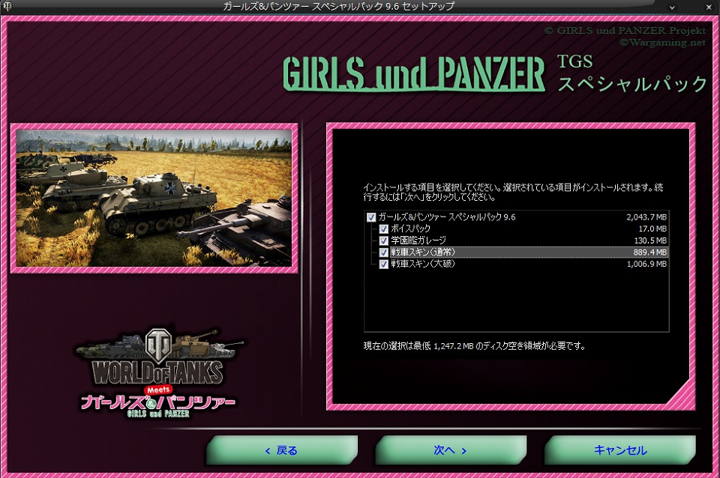The image size is (720, 478).
Task: Click the World of Tanks icon in title bar
Action: pos(7,7)
